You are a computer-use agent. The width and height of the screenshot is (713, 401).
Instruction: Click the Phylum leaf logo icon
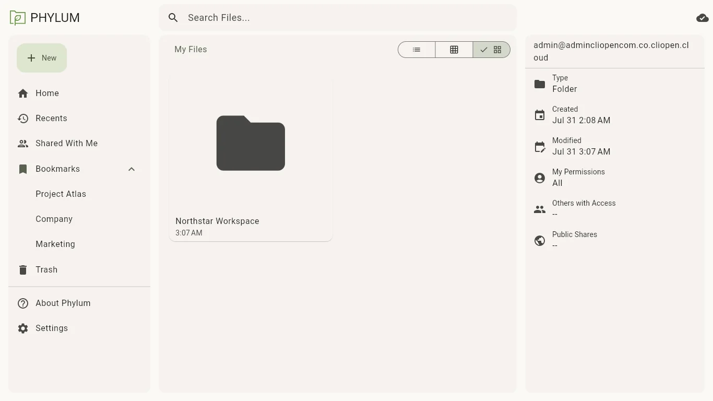pos(18,18)
